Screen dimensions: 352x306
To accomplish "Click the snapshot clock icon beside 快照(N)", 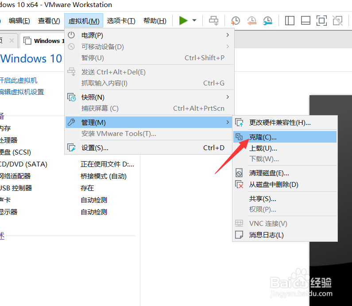I will [x=72, y=97].
